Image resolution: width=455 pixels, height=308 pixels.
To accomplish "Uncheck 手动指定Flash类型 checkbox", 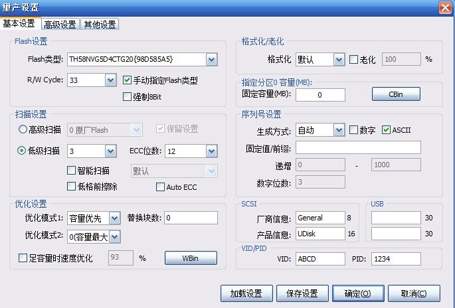I will pyautogui.click(x=128, y=81).
